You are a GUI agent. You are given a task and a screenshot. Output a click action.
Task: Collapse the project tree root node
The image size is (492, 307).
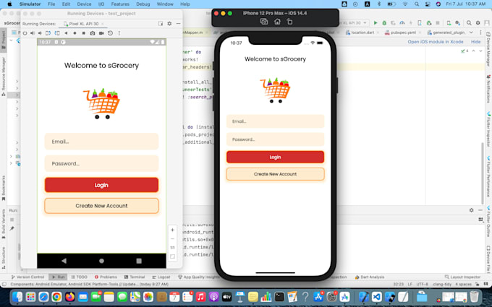coord(11,40)
